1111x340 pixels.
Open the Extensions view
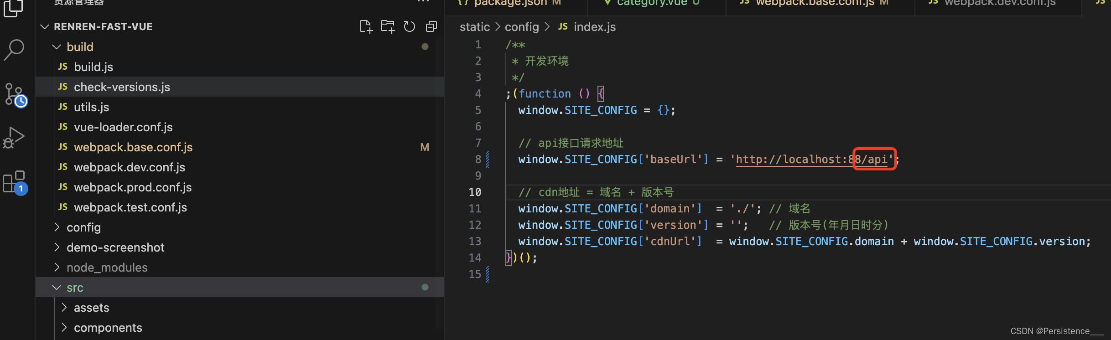15,182
